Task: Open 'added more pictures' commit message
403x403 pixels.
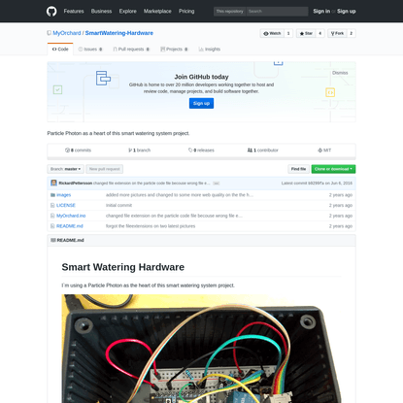Action: click(x=180, y=195)
